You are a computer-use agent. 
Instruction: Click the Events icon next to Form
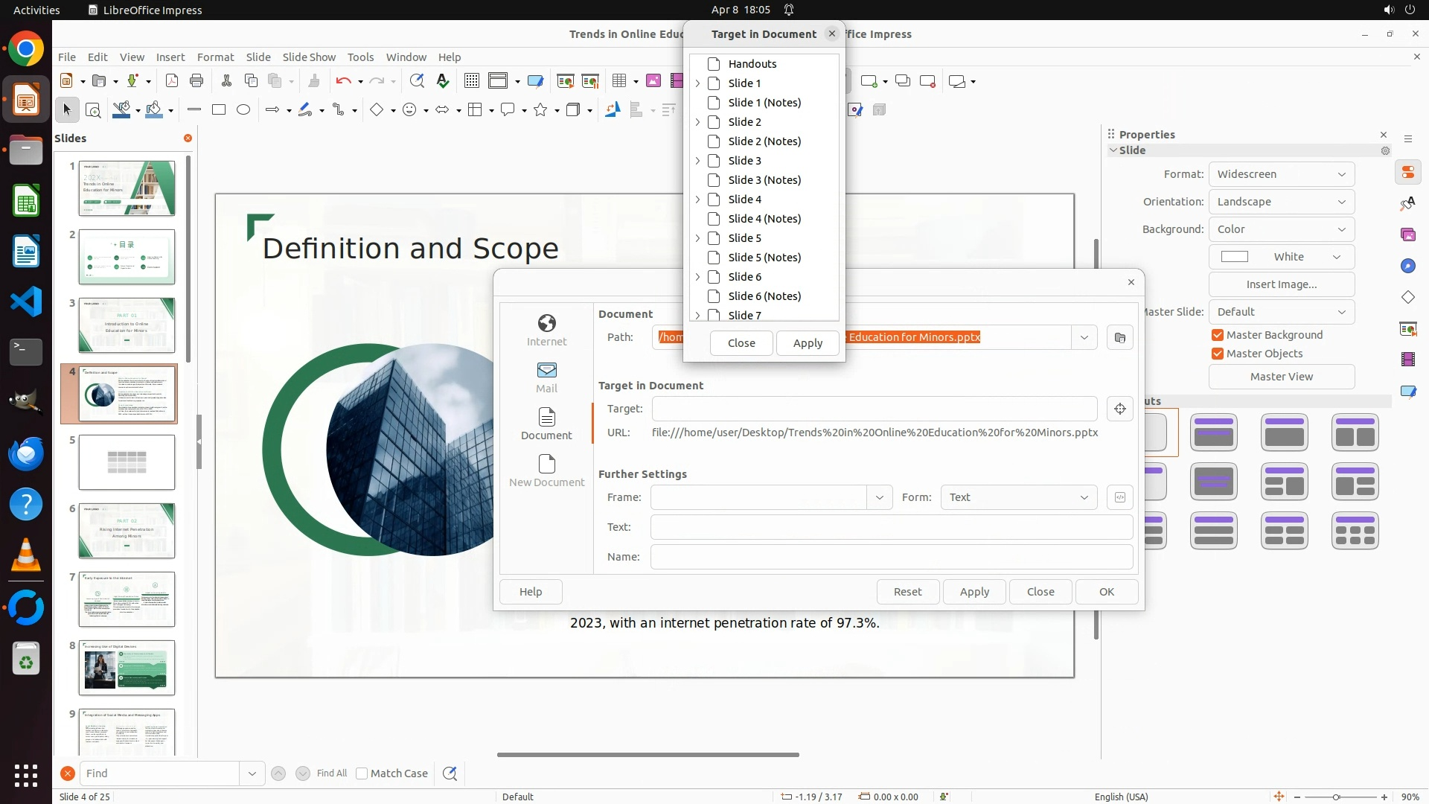(1119, 497)
